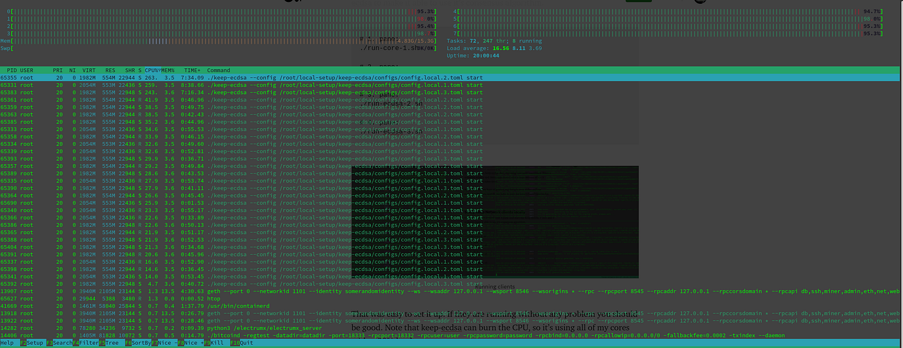The height and width of the screenshot is (348, 903).
Task: Select process row with PID 65690
Action: pos(451,203)
